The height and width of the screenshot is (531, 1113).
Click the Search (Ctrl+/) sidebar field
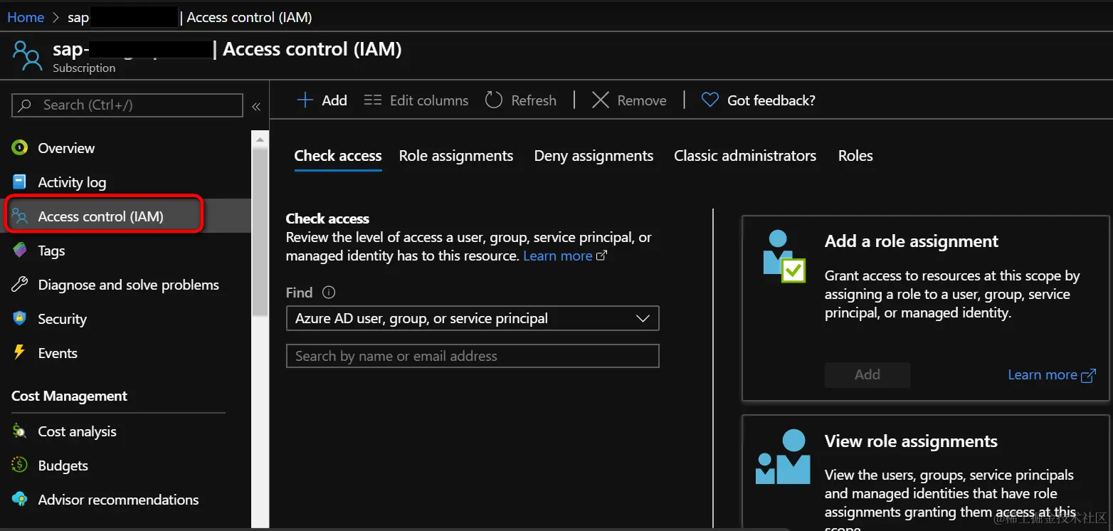[127, 105]
